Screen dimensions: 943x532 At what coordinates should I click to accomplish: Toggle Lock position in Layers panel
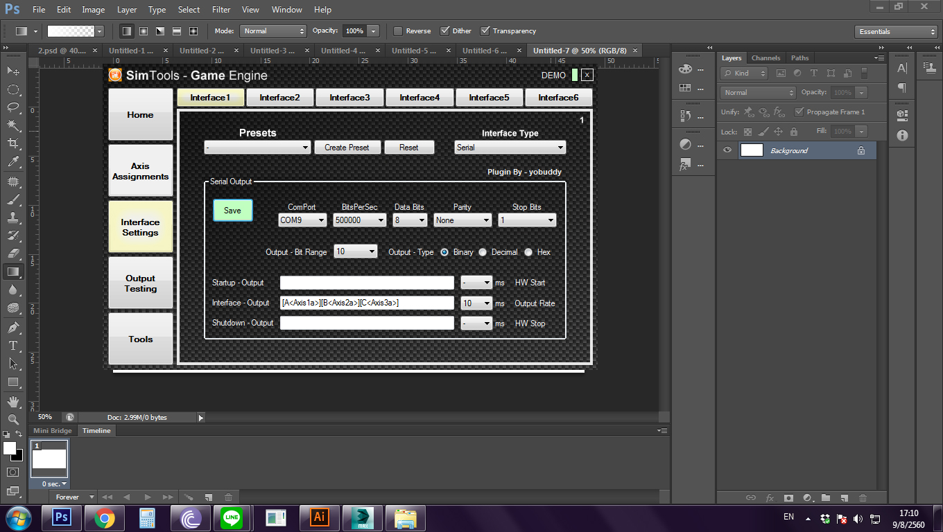tap(778, 132)
